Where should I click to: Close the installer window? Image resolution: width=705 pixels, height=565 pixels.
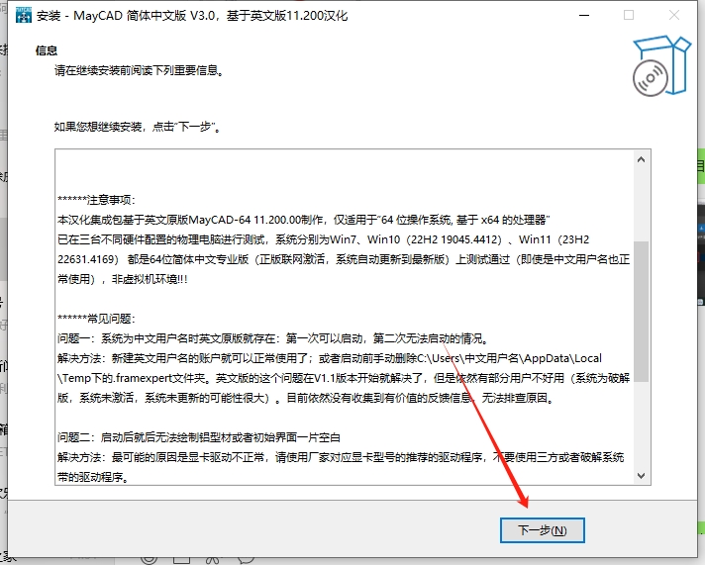(x=674, y=15)
